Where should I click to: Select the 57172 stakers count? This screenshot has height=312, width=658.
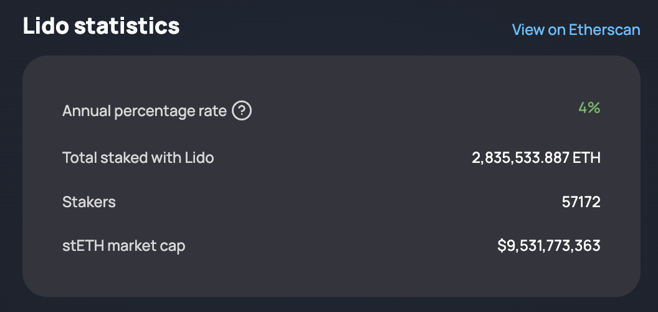pyautogui.click(x=581, y=203)
